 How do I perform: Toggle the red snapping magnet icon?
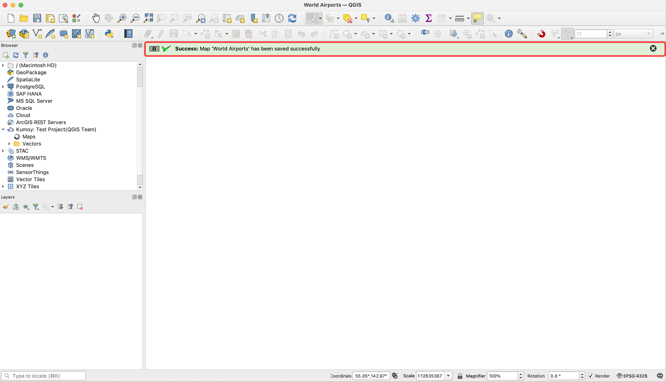point(541,34)
